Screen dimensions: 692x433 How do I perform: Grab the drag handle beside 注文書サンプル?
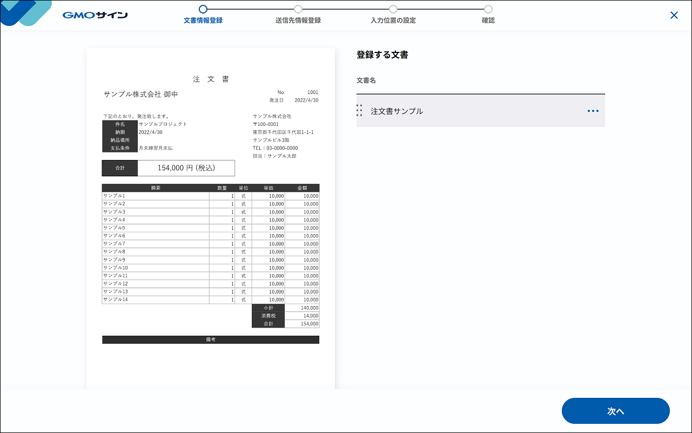click(359, 110)
